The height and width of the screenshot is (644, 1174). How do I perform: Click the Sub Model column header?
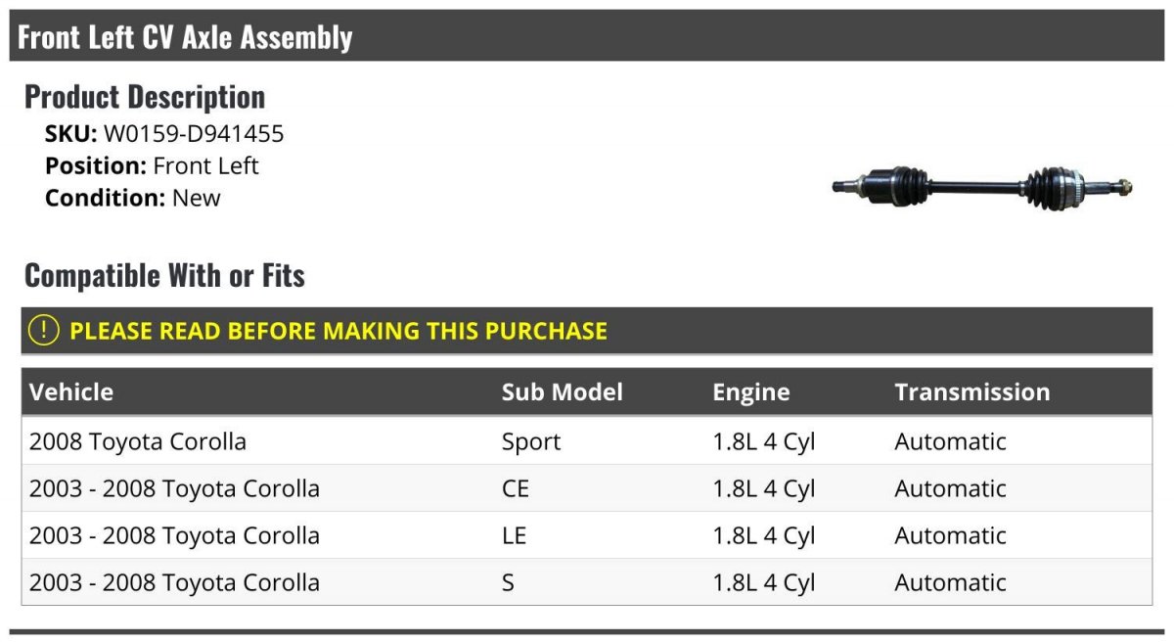click(x=562, y=392)
